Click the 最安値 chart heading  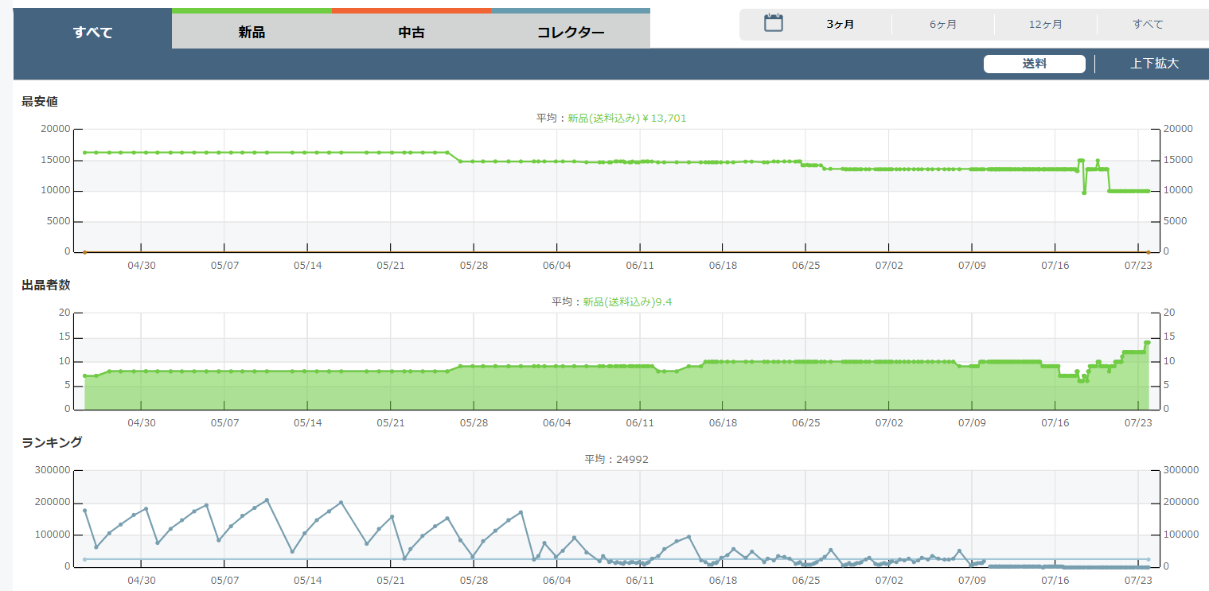(x=40, y=102)
